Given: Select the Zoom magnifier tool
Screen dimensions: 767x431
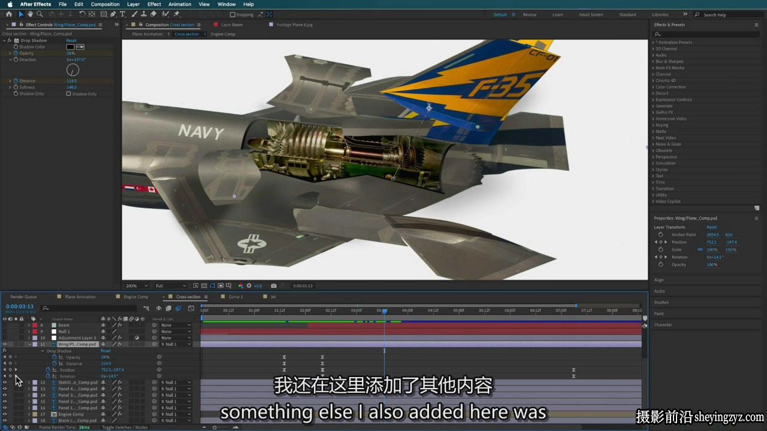Looking at the screenshot, I should tap(39, 14).
